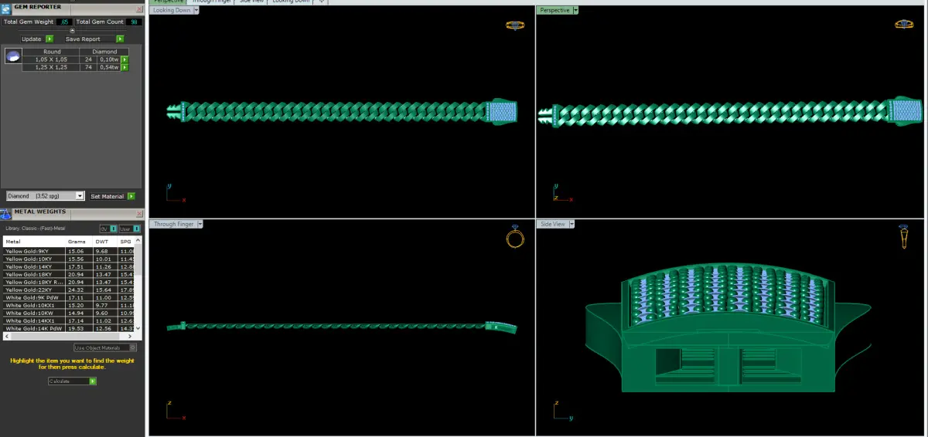The height and width of the screenshot is (437, 928).
Task: Click green arrow next to Set Material
Action: (131, 196)
